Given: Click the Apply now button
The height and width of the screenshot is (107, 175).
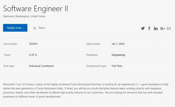Looking at the screenshot, I should coord(15,28).
